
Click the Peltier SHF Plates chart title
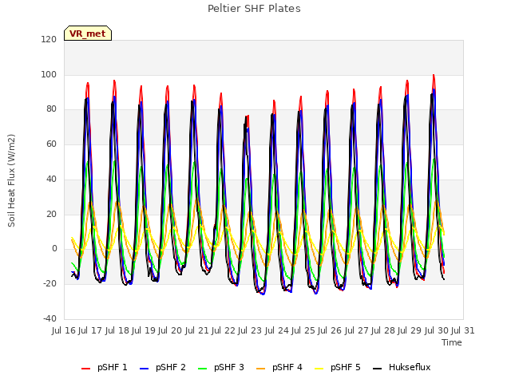254,9
